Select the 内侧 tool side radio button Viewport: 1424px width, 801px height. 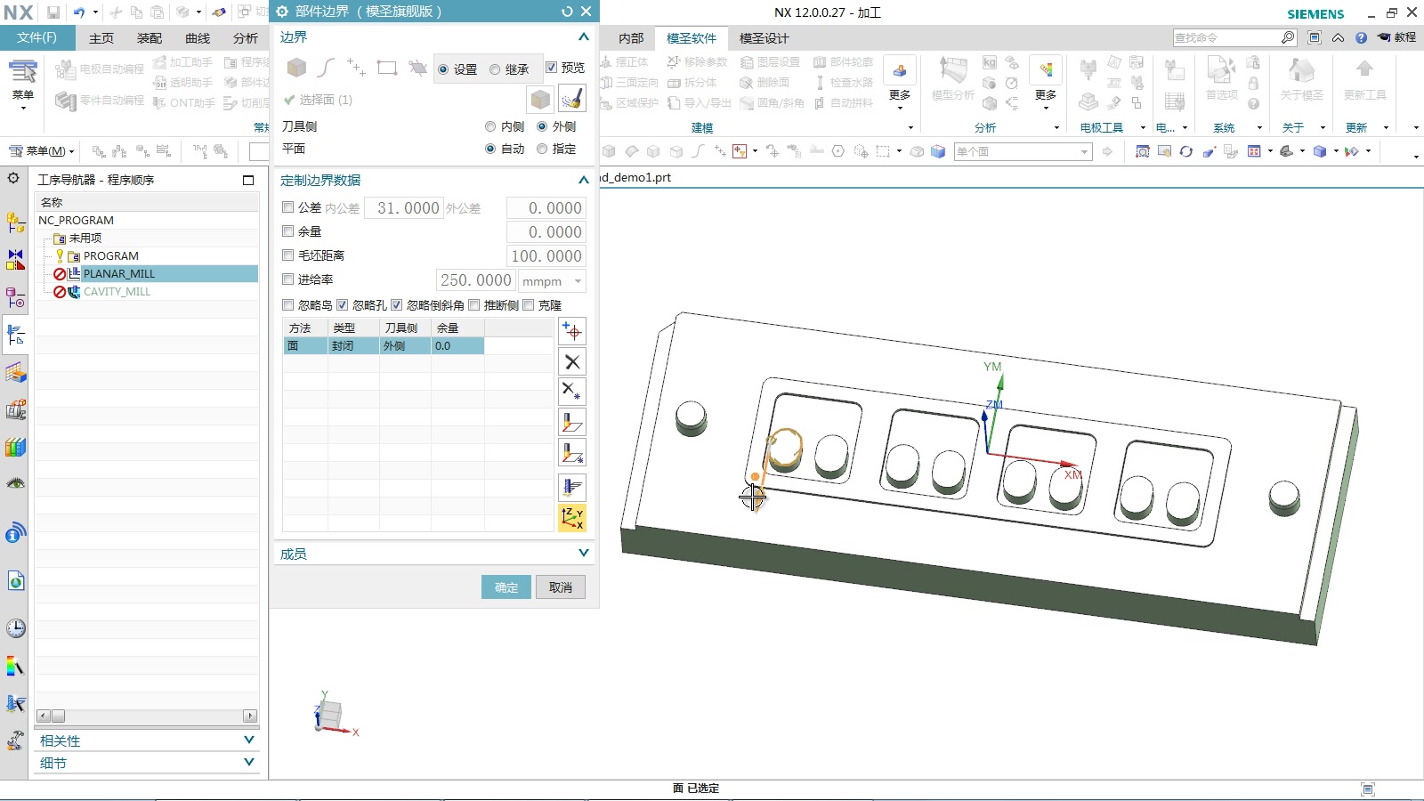(490, 126)
